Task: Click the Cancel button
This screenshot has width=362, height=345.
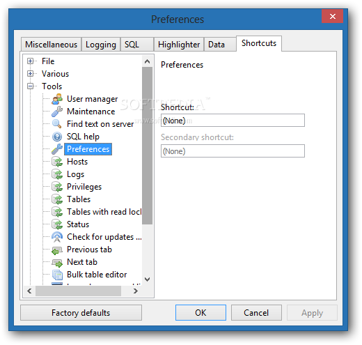Action: (x=256, y=313)
